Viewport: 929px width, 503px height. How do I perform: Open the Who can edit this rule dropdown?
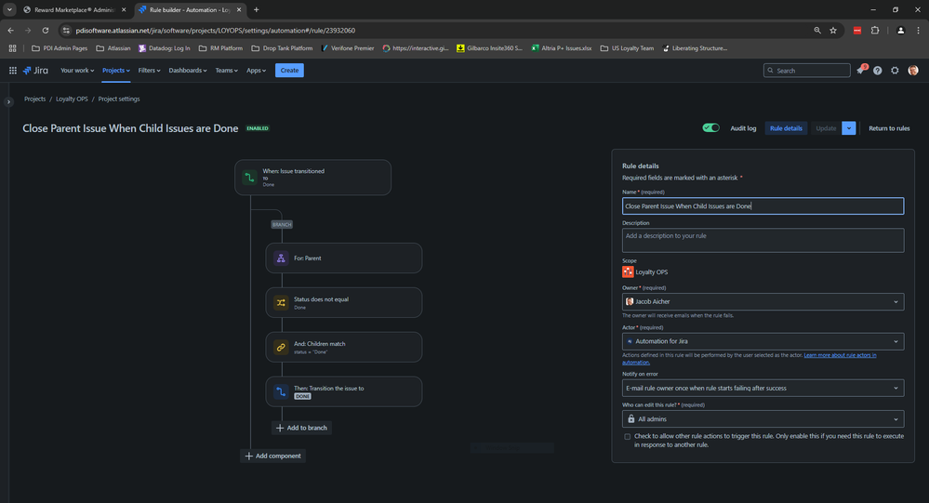click(x=763, y=419)
